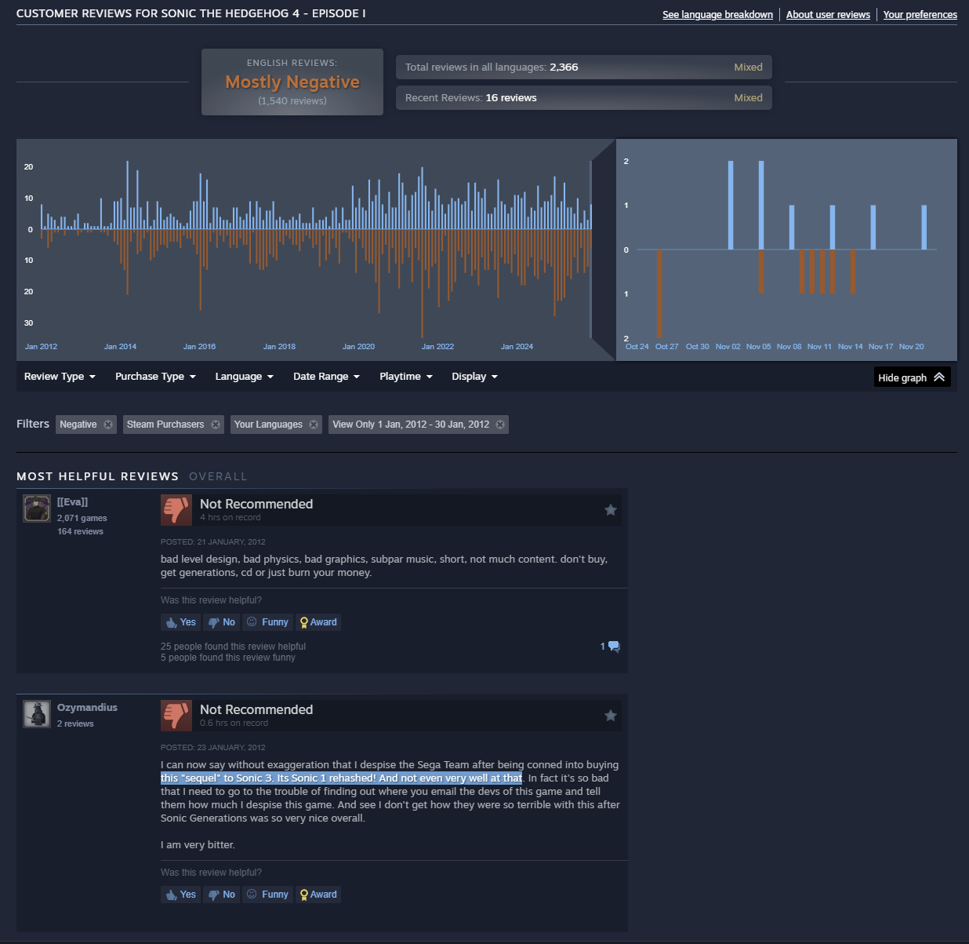
Task: Remove the Steam Purchasers filter tag
Action: point(216,425)
